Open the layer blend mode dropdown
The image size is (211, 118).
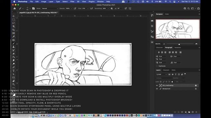(164, 78)
